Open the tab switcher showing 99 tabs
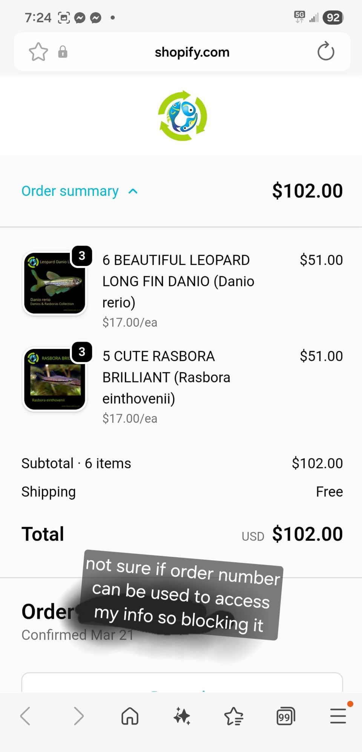Image resolution: width=362 pixels, height=752 pixels. click(x=285, y=716)
